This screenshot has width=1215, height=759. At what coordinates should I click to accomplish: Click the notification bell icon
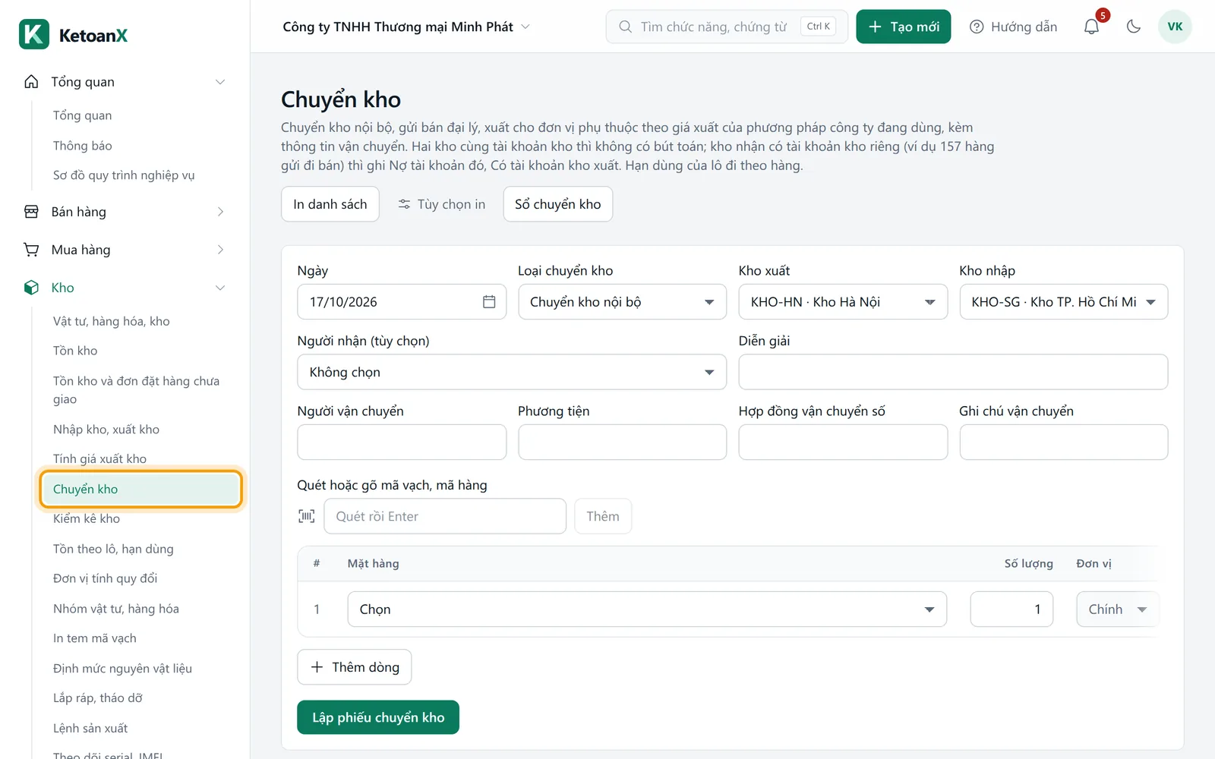tap(1091, 27)
